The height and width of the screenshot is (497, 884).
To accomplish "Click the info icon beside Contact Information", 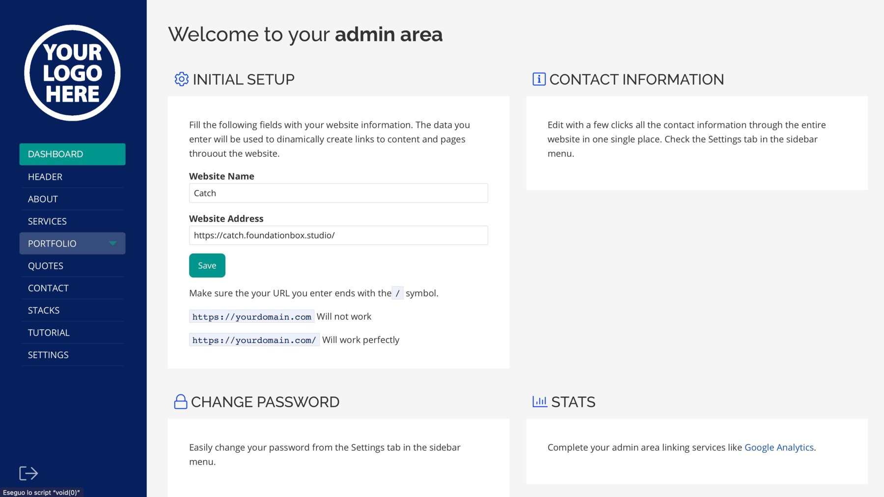I will coord(539,79).
